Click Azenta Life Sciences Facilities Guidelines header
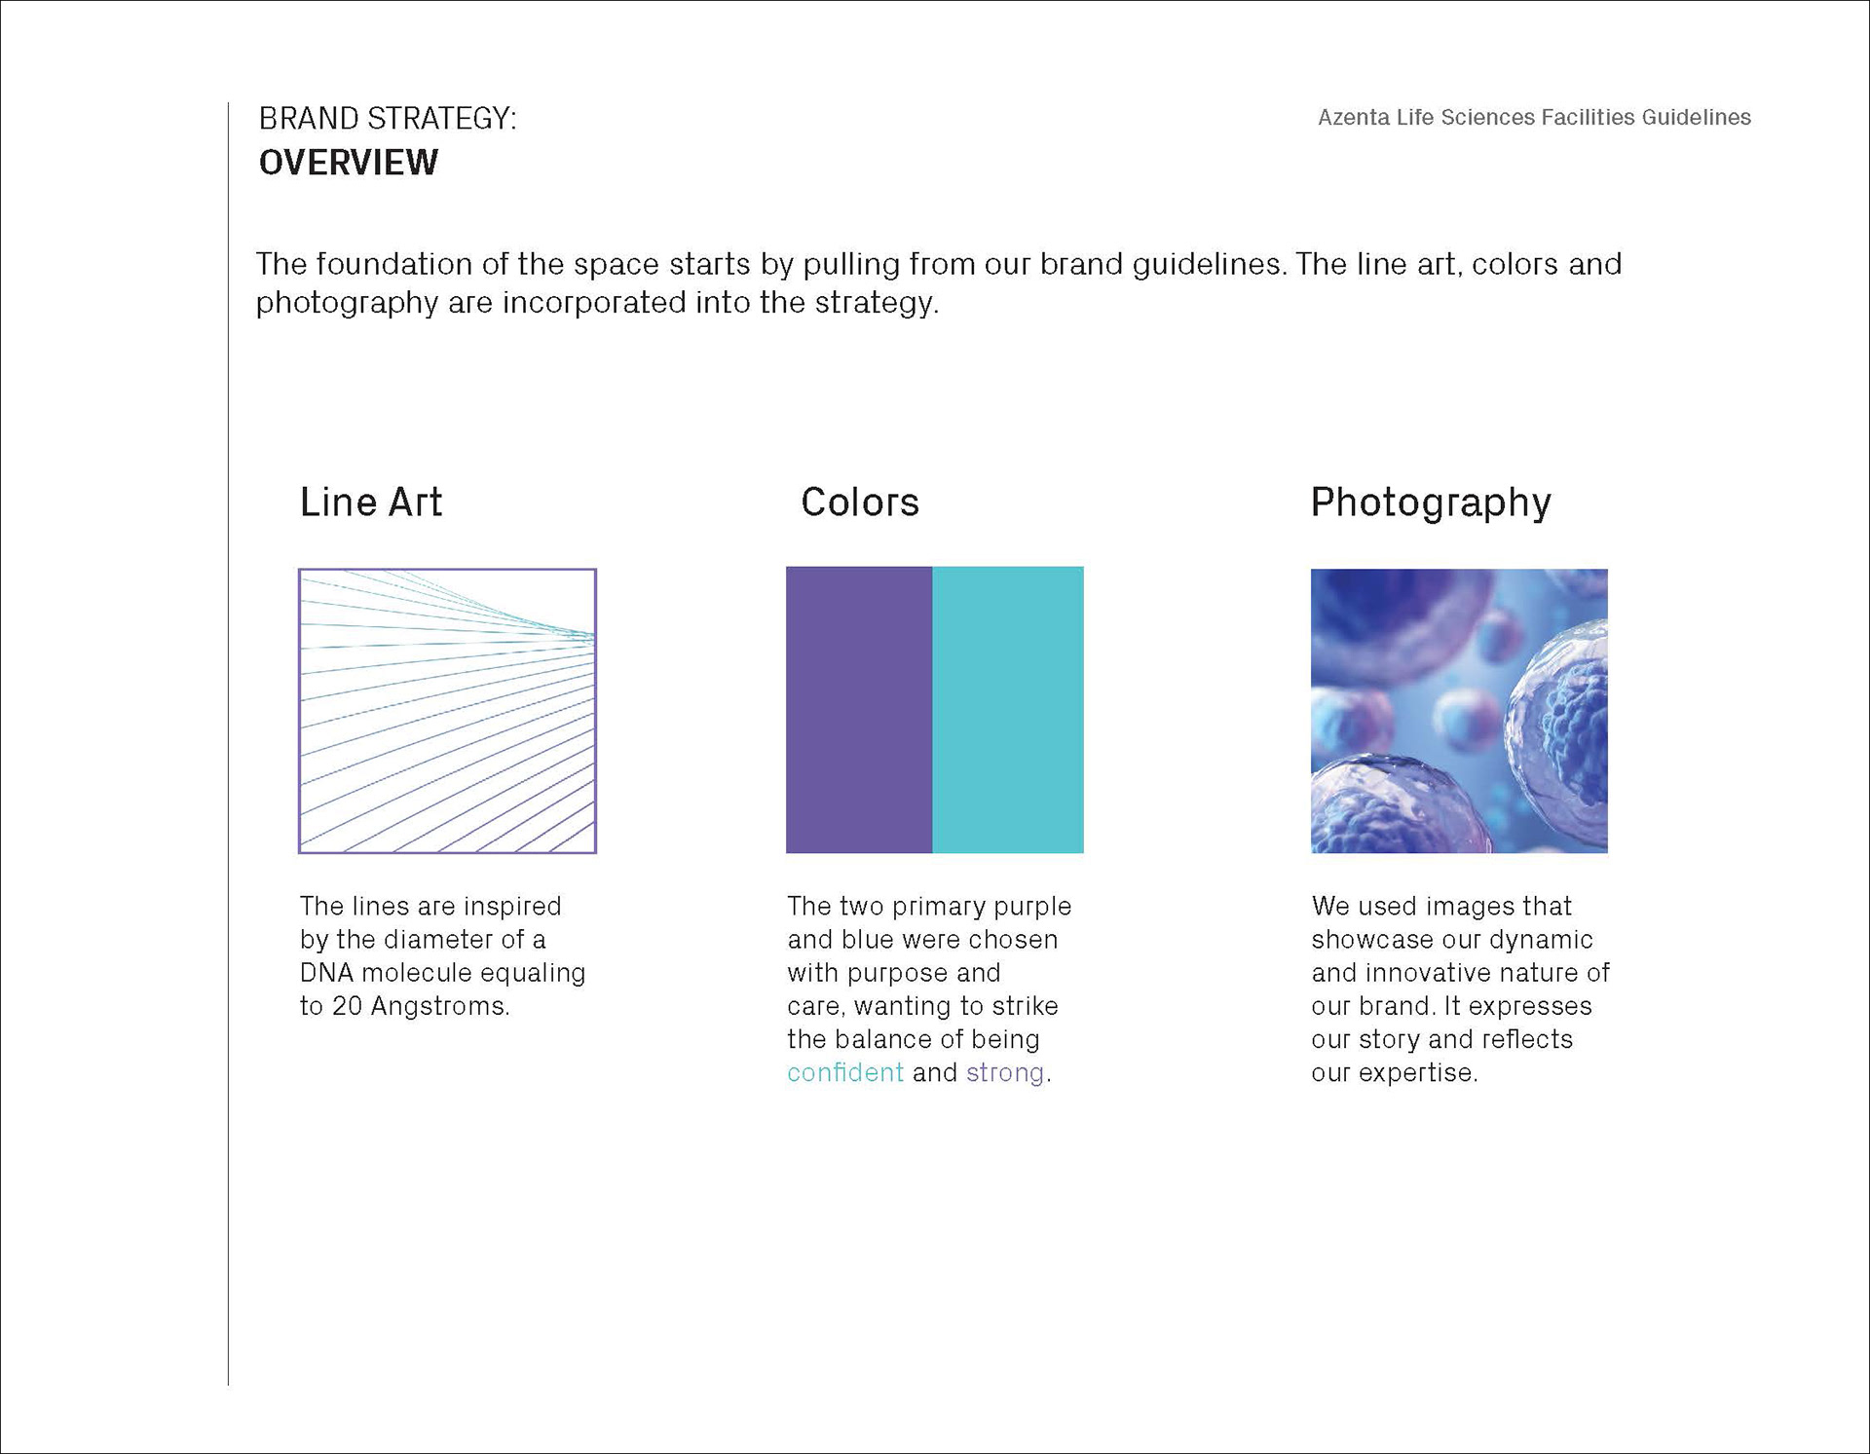 [x=1534, y=118]
